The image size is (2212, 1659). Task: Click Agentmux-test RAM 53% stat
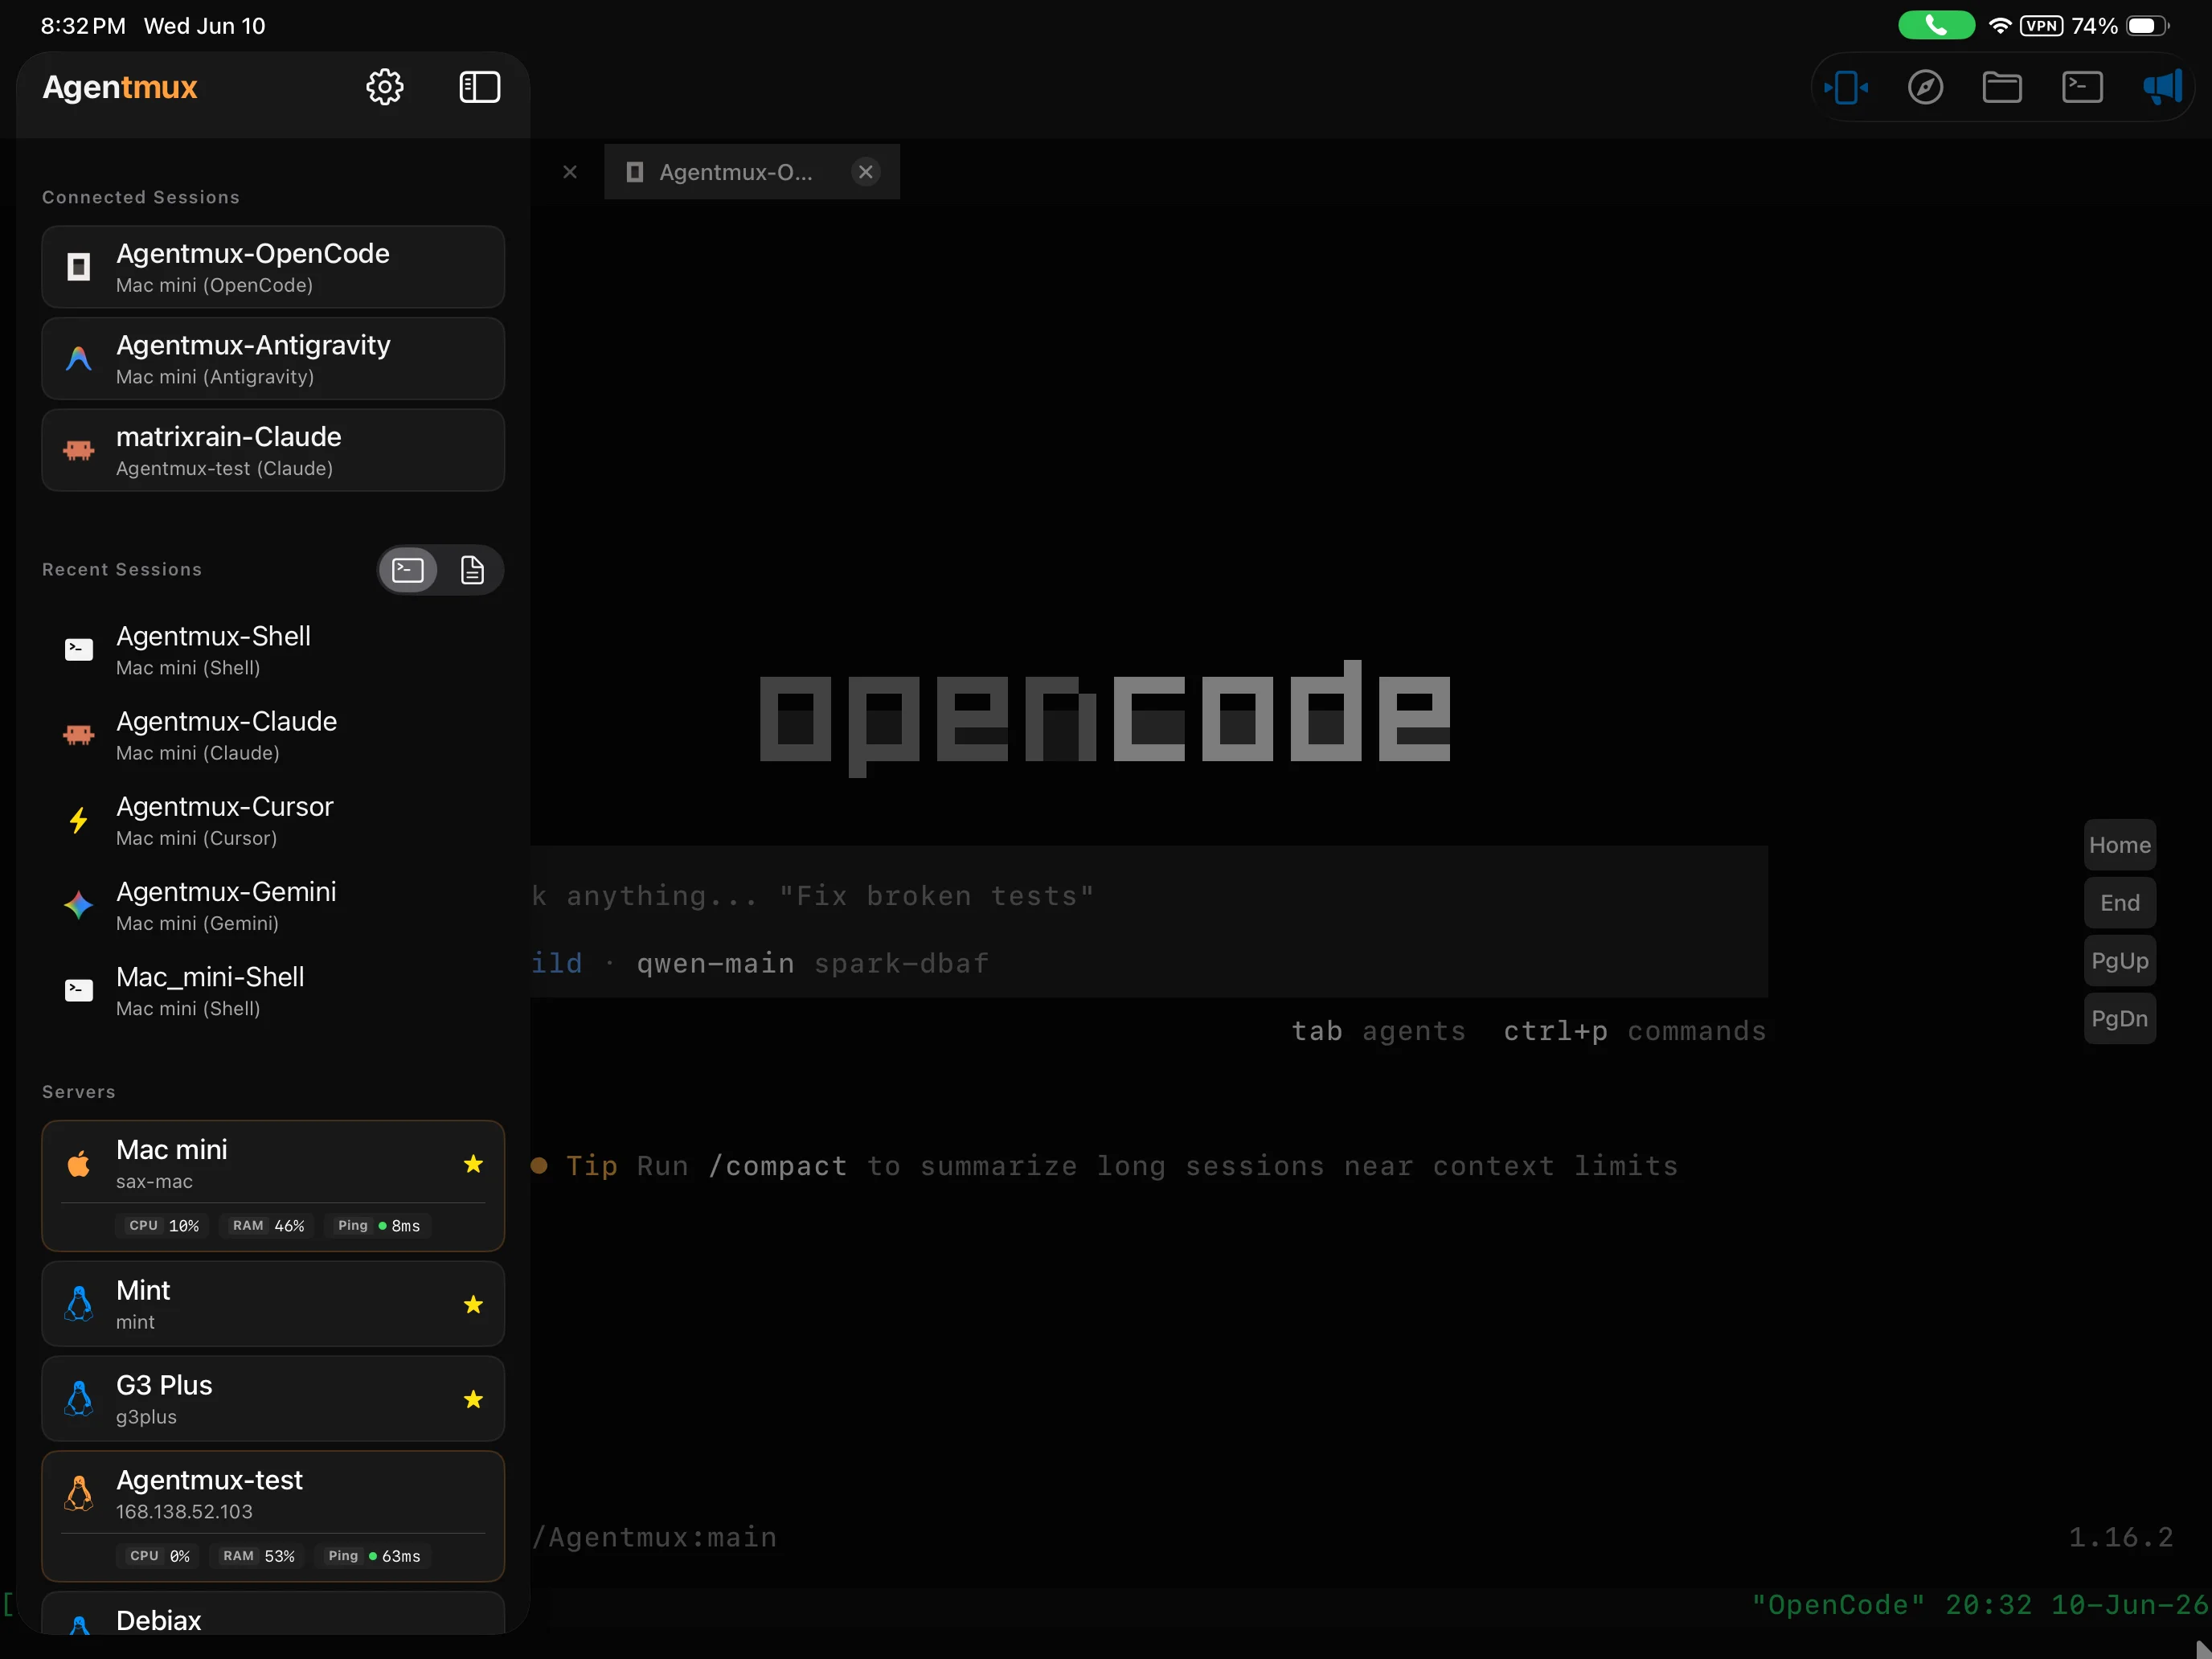[x=259, y=1556]
